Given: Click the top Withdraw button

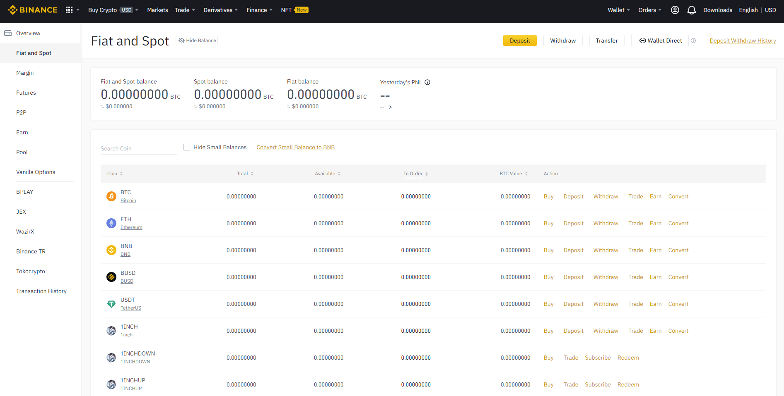Looking at the screenshot, I should click(x=563, y=41).
